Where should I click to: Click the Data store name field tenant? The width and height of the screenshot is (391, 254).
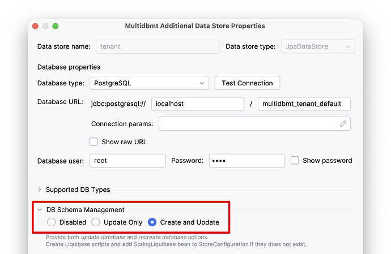158,46
